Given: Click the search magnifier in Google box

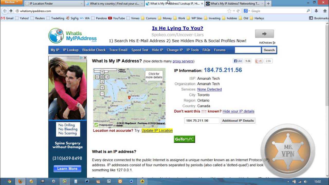Looking at the screenshot, I should click(308, 11).
